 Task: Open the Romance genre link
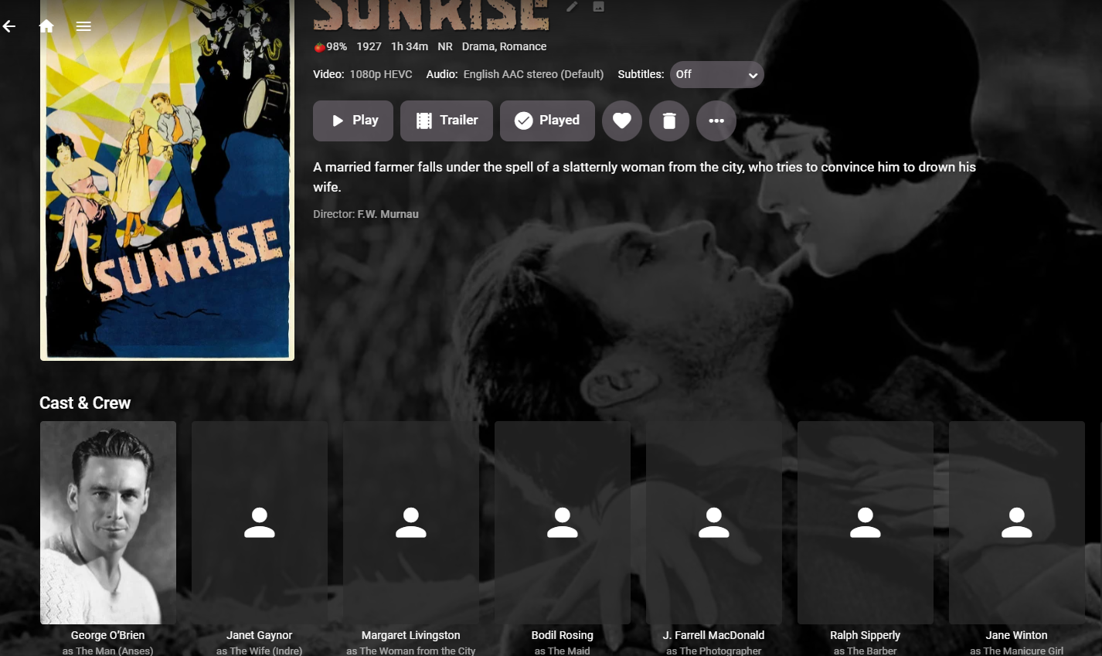click(x=523, y=46)
